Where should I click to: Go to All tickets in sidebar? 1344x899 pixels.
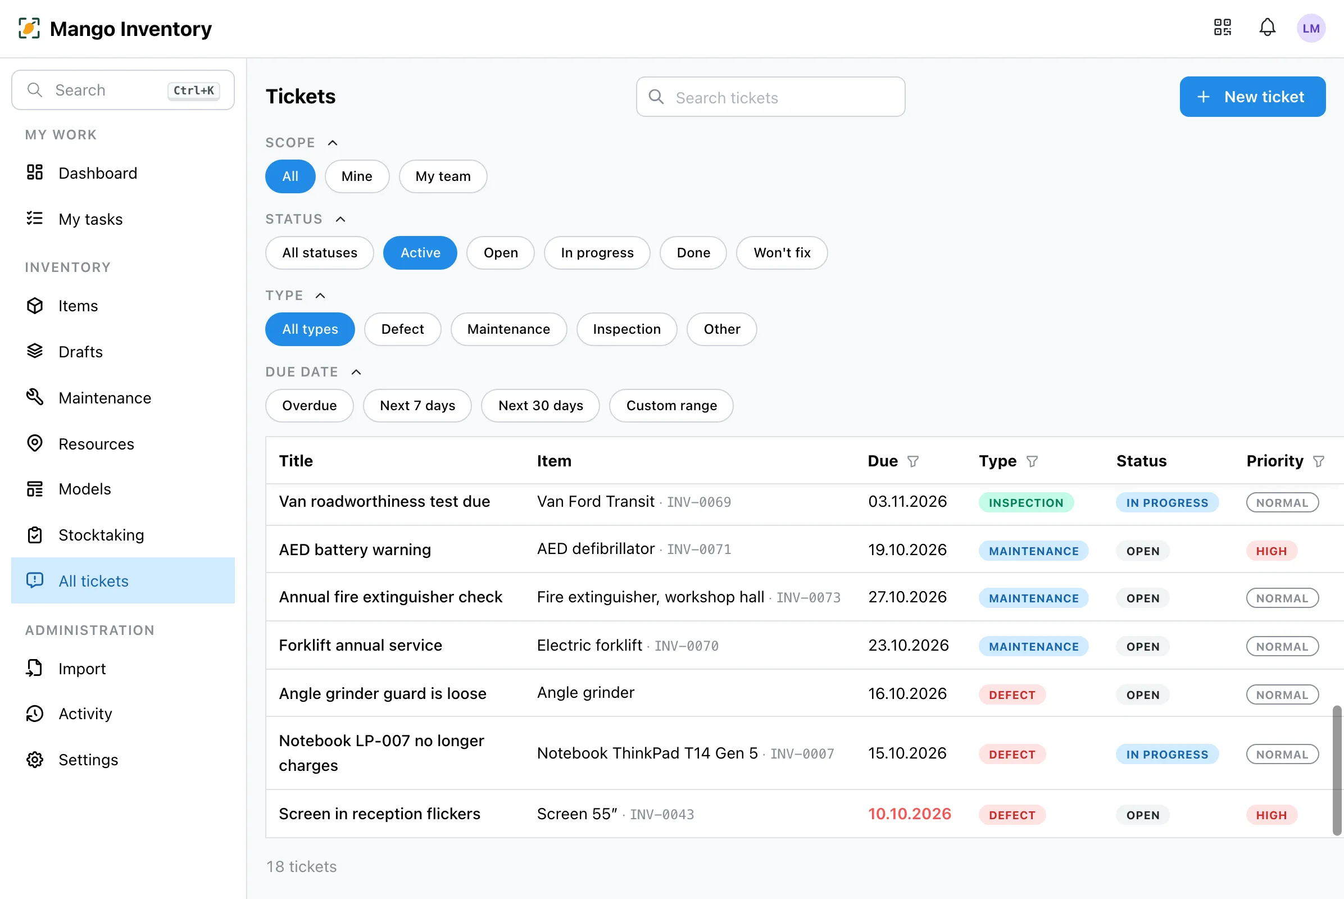click(x=122, y=580)
